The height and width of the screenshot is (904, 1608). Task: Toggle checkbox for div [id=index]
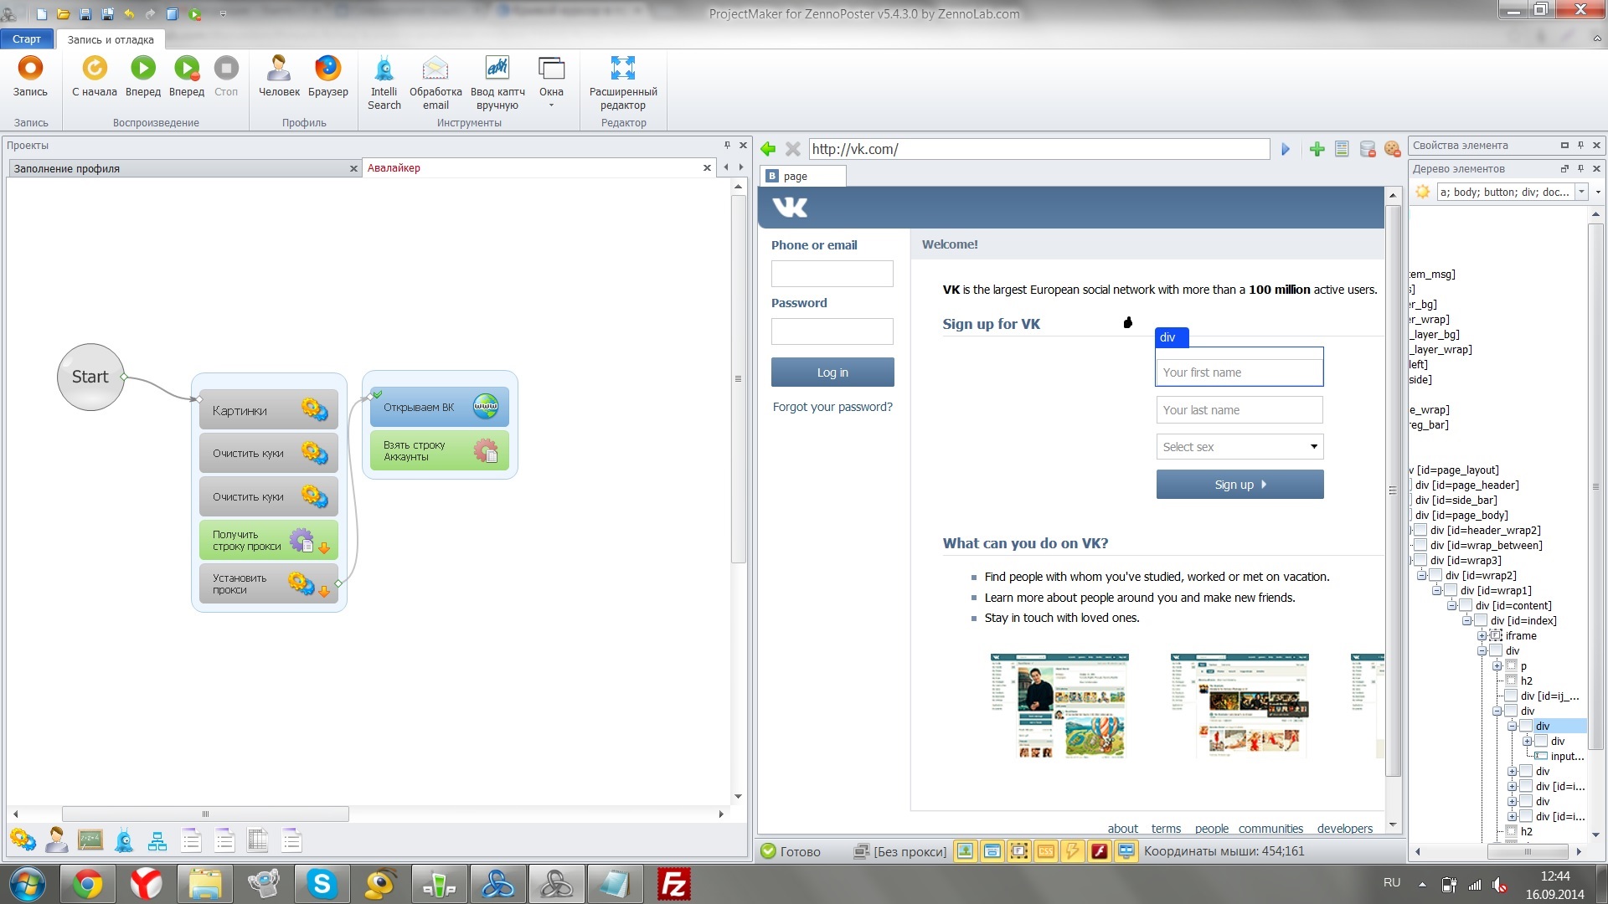(x=1481, y=620)
